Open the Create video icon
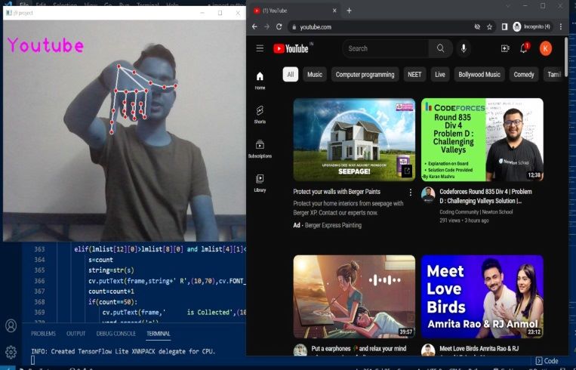The width and height of the screenshot is (576, 370). pos(505,48)
